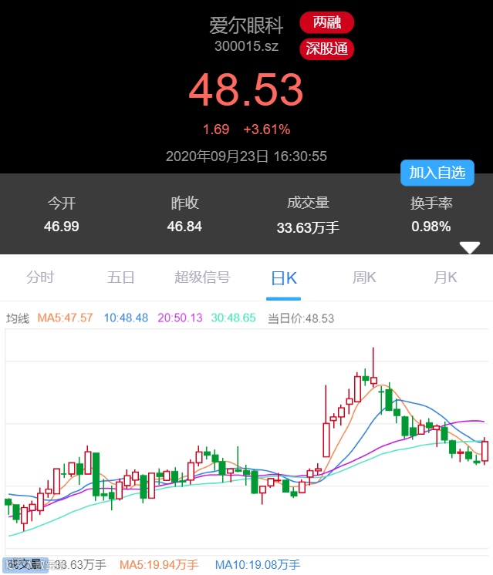The image size is (493, 575).
Task: Open the 五日 chart tab
Action: tap(121, 277)
